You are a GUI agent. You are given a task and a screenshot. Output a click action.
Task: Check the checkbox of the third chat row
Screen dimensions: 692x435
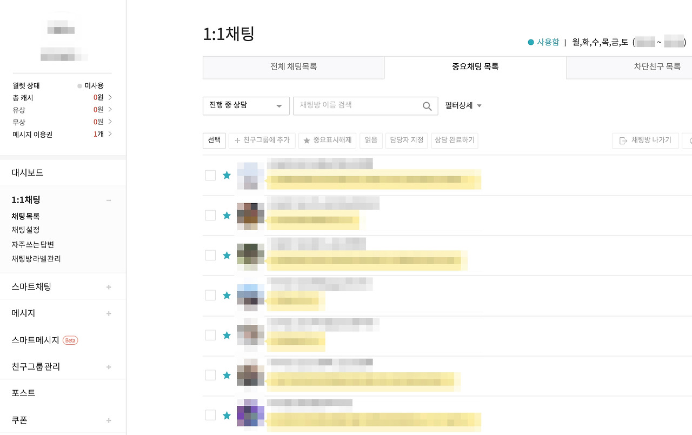[210, 255]
